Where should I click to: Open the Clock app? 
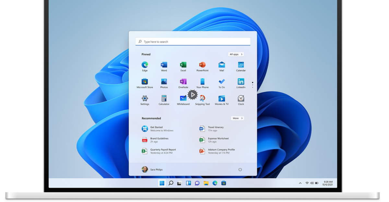point(241,100)
